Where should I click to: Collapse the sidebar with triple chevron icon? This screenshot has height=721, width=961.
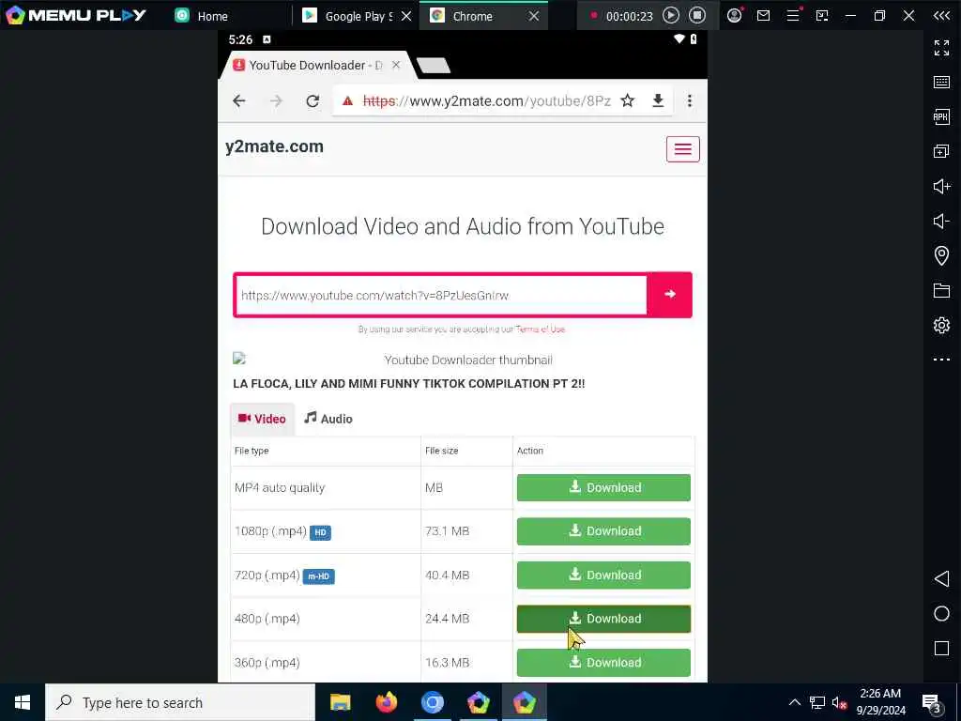pyautogui.click(x=941, y=15)
